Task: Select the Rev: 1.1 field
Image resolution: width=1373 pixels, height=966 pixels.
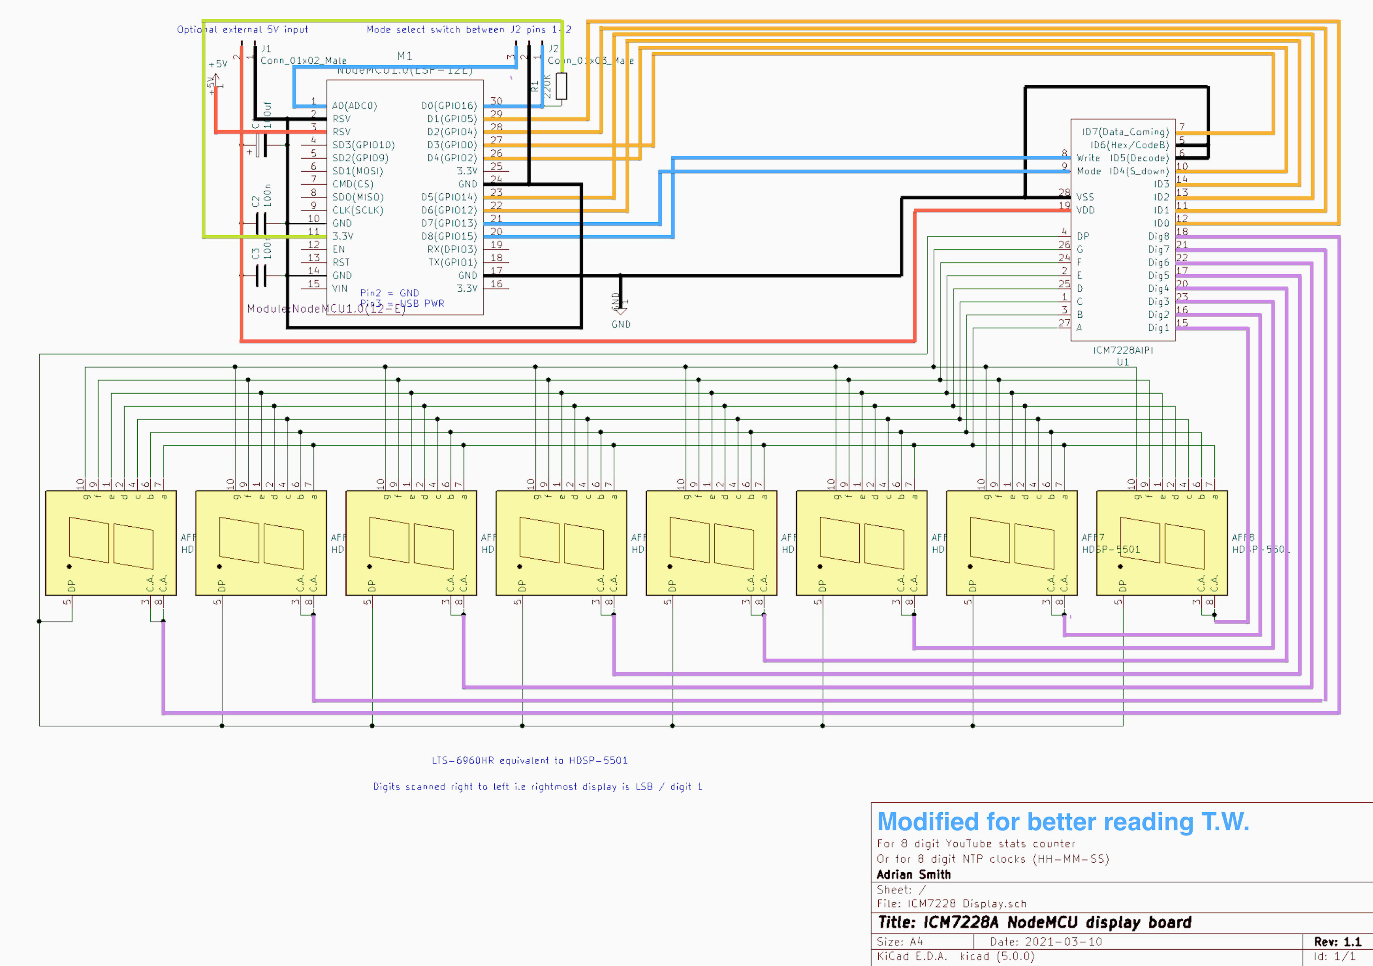Action: 1337,942
